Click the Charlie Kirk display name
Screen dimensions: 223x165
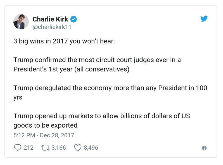point(51,19)
